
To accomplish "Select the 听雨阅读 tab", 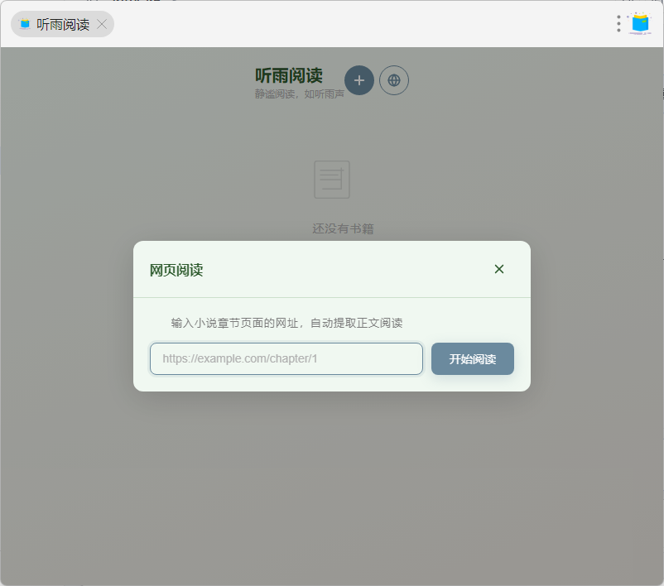I will pyautogui.click(x=62, y=24).
